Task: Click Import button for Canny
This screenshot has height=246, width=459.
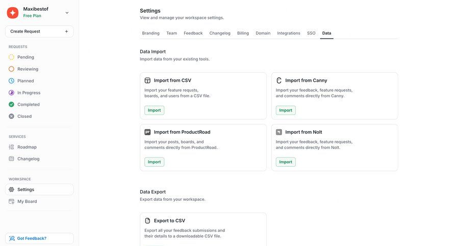Action: pyautogui.click(x=286, y=110)
